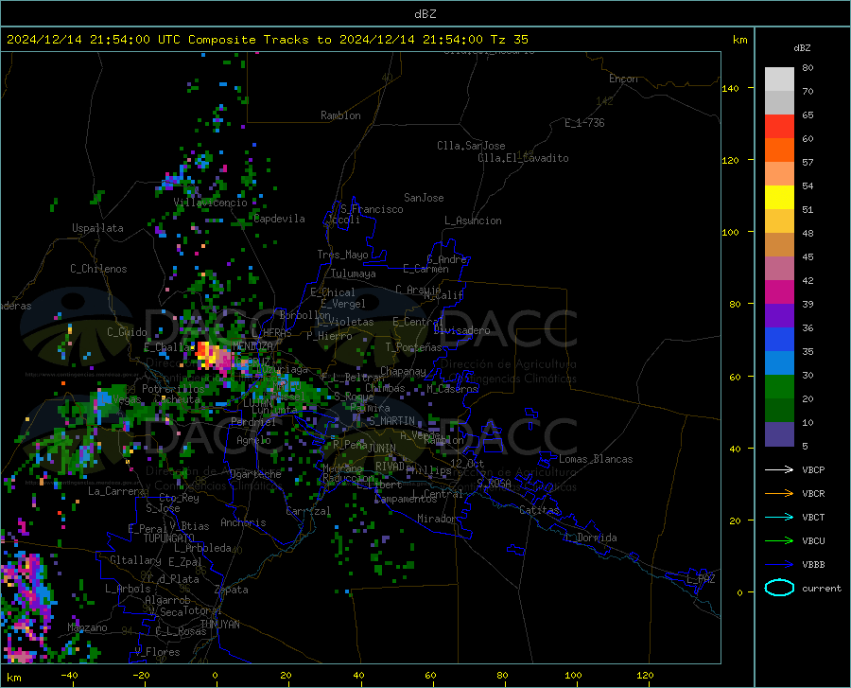Click the L_PAZ location label
This screenshot has width=851, height=688.
point(702,579)
